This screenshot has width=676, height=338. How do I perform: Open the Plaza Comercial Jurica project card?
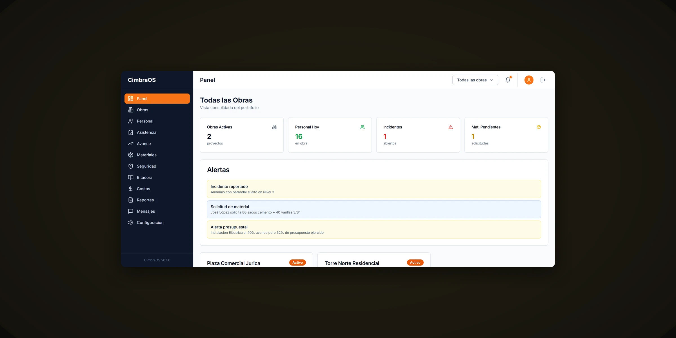256,260
